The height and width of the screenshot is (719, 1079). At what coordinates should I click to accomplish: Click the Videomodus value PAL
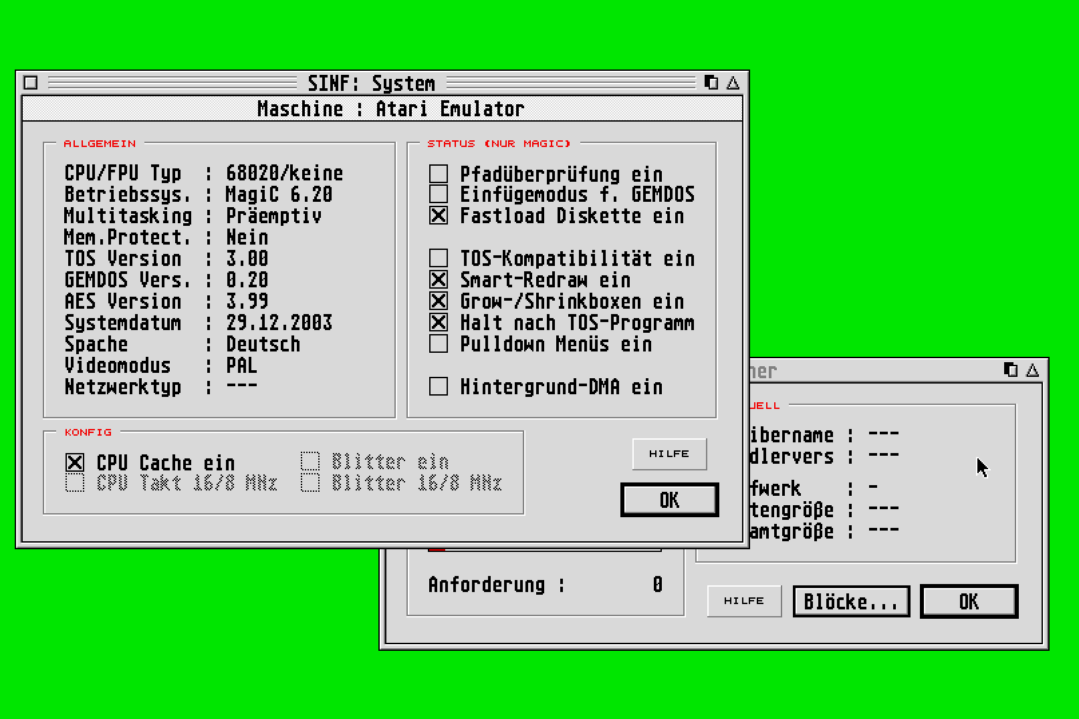point(241,366)
